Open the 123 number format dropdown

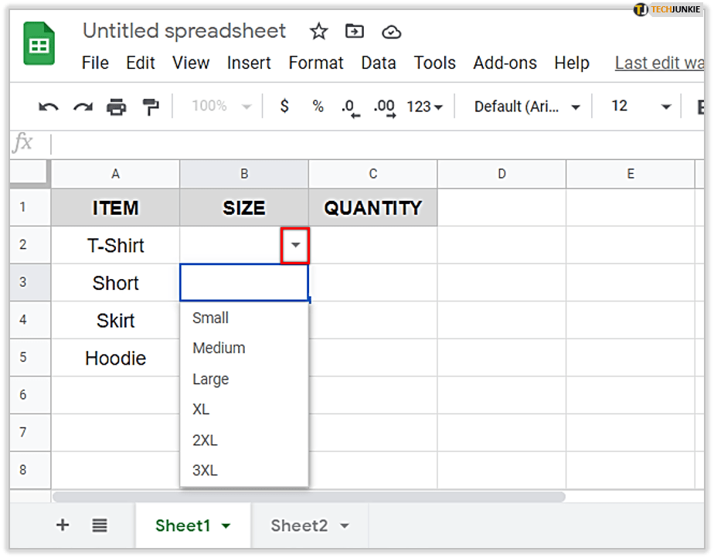coord(424,107)
